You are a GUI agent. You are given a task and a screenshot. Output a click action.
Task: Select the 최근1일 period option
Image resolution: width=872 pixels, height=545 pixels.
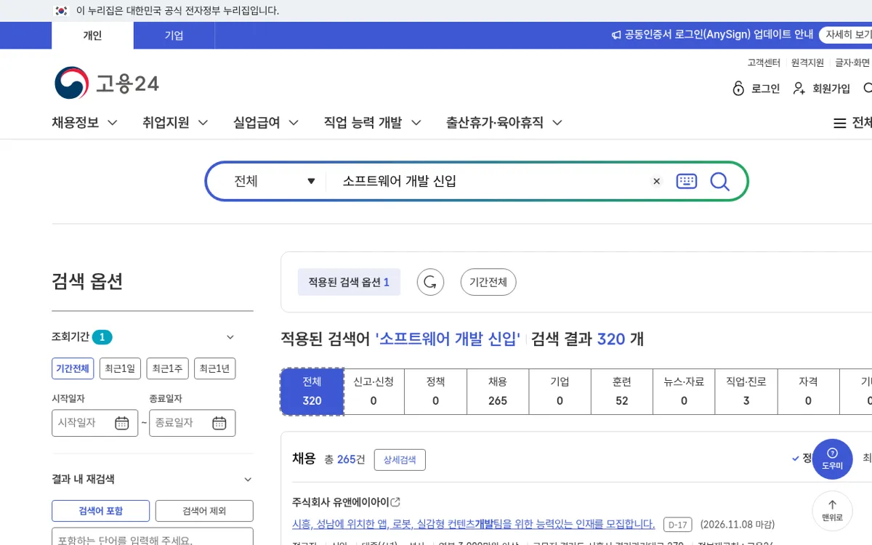point(120,368)
